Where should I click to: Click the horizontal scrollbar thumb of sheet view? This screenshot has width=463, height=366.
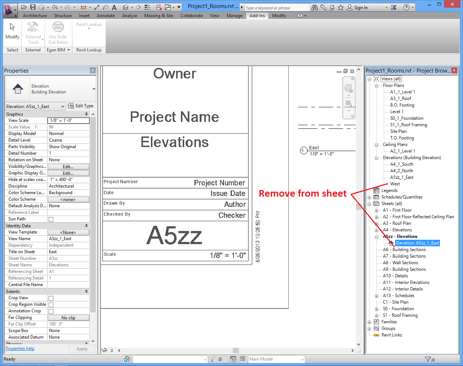pyautogui.click(x=236, y=350)
